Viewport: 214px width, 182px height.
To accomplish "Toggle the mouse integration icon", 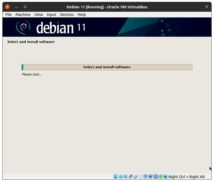I will click(160, 177).
